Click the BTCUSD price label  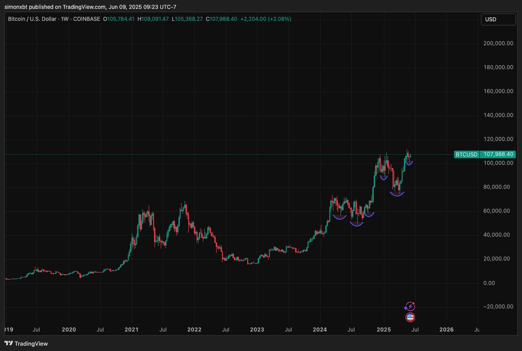click(467, 154)
